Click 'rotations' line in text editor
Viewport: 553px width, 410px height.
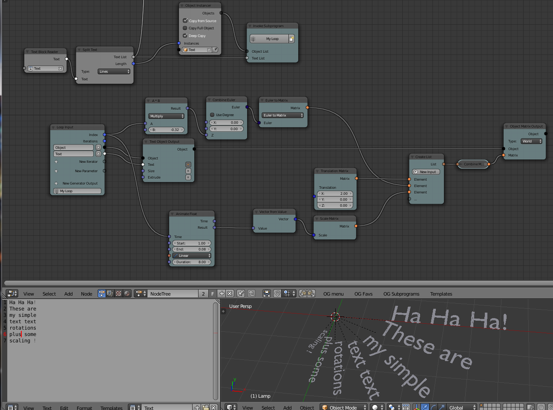click(x=23, y=328)
